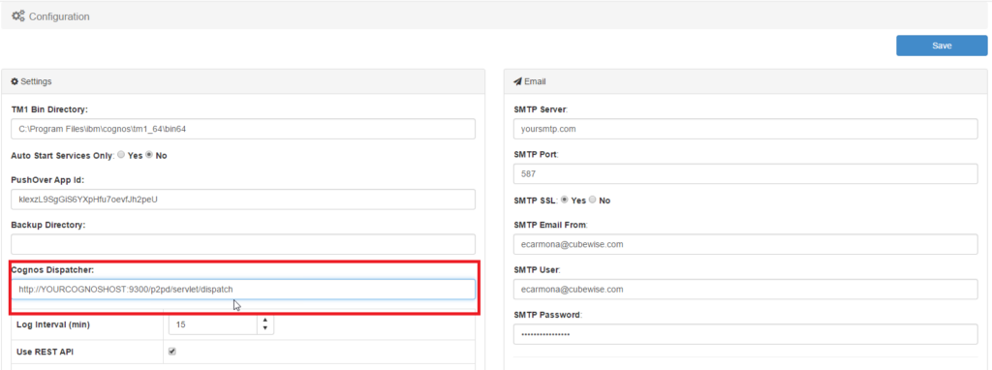Toggle the Use REST API checkbox
This screenshot has height=370, width=992.
click(172, 351)
